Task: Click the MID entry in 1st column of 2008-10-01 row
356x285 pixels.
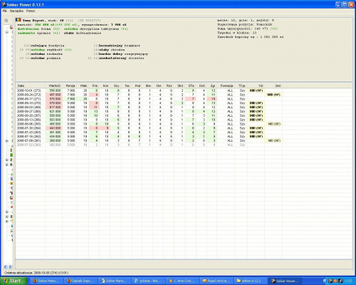Action: (x=256, y=90)
